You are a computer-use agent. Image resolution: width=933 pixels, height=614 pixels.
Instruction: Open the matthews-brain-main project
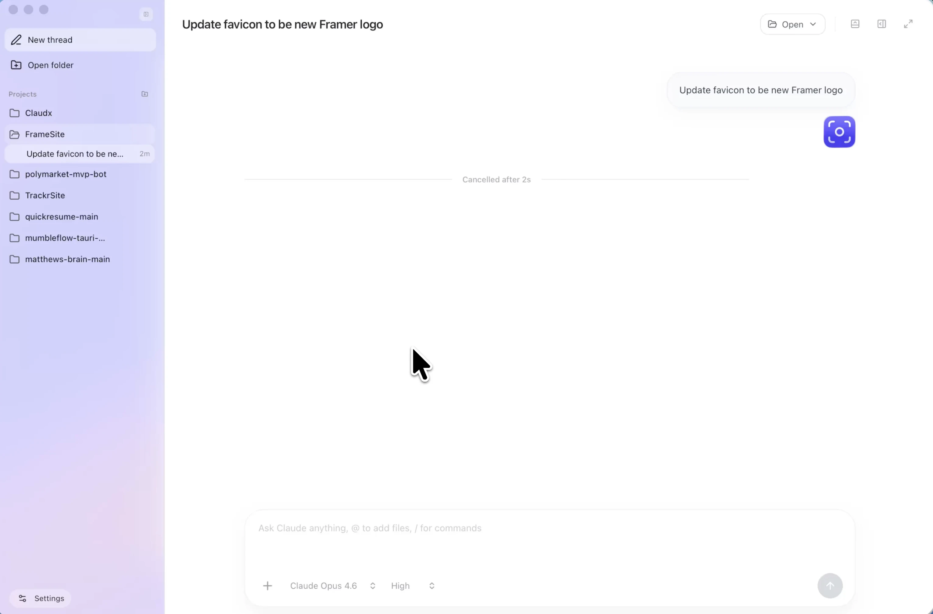click(67, 259)
